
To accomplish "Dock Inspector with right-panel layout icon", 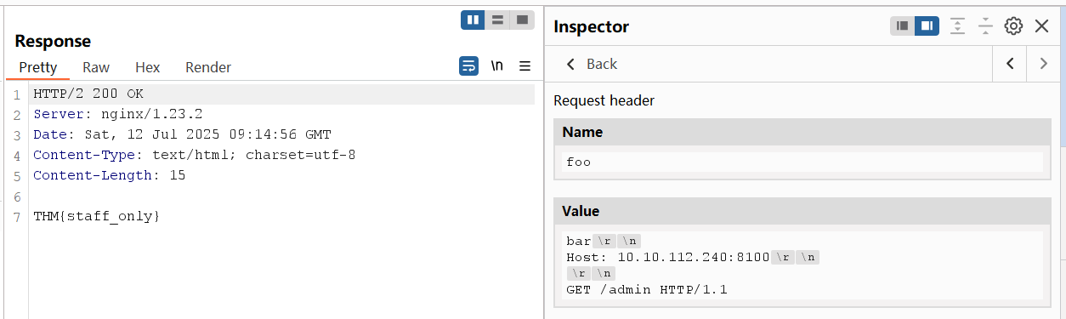I will [927, 26].
